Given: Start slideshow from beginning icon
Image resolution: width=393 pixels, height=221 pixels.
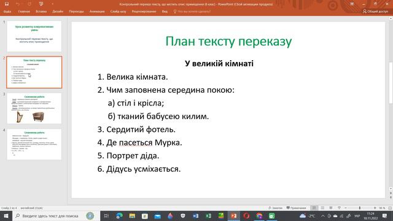Looking at the screenshot, I should tap(41, 4).
